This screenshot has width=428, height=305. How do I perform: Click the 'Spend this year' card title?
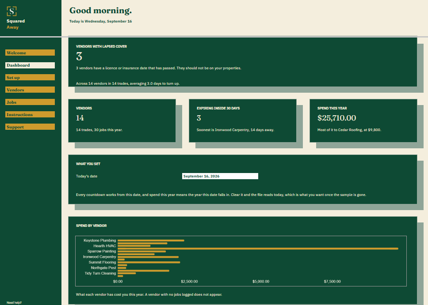(x=332, y=108)
